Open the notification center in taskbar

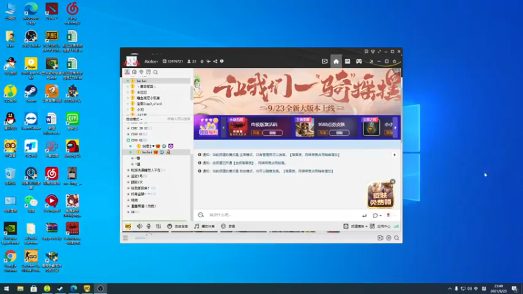point(515,289)
